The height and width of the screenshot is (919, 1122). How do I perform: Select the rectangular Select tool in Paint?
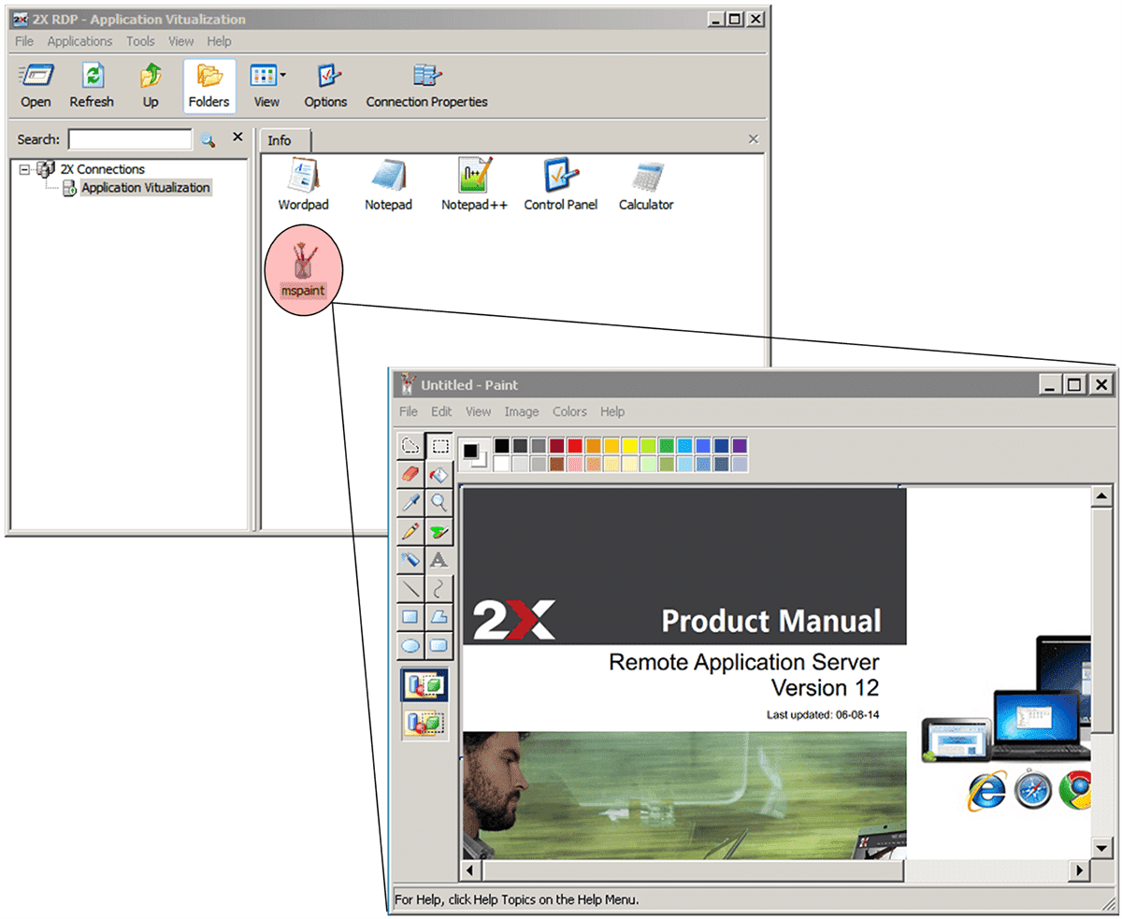[x=439, y=446]
